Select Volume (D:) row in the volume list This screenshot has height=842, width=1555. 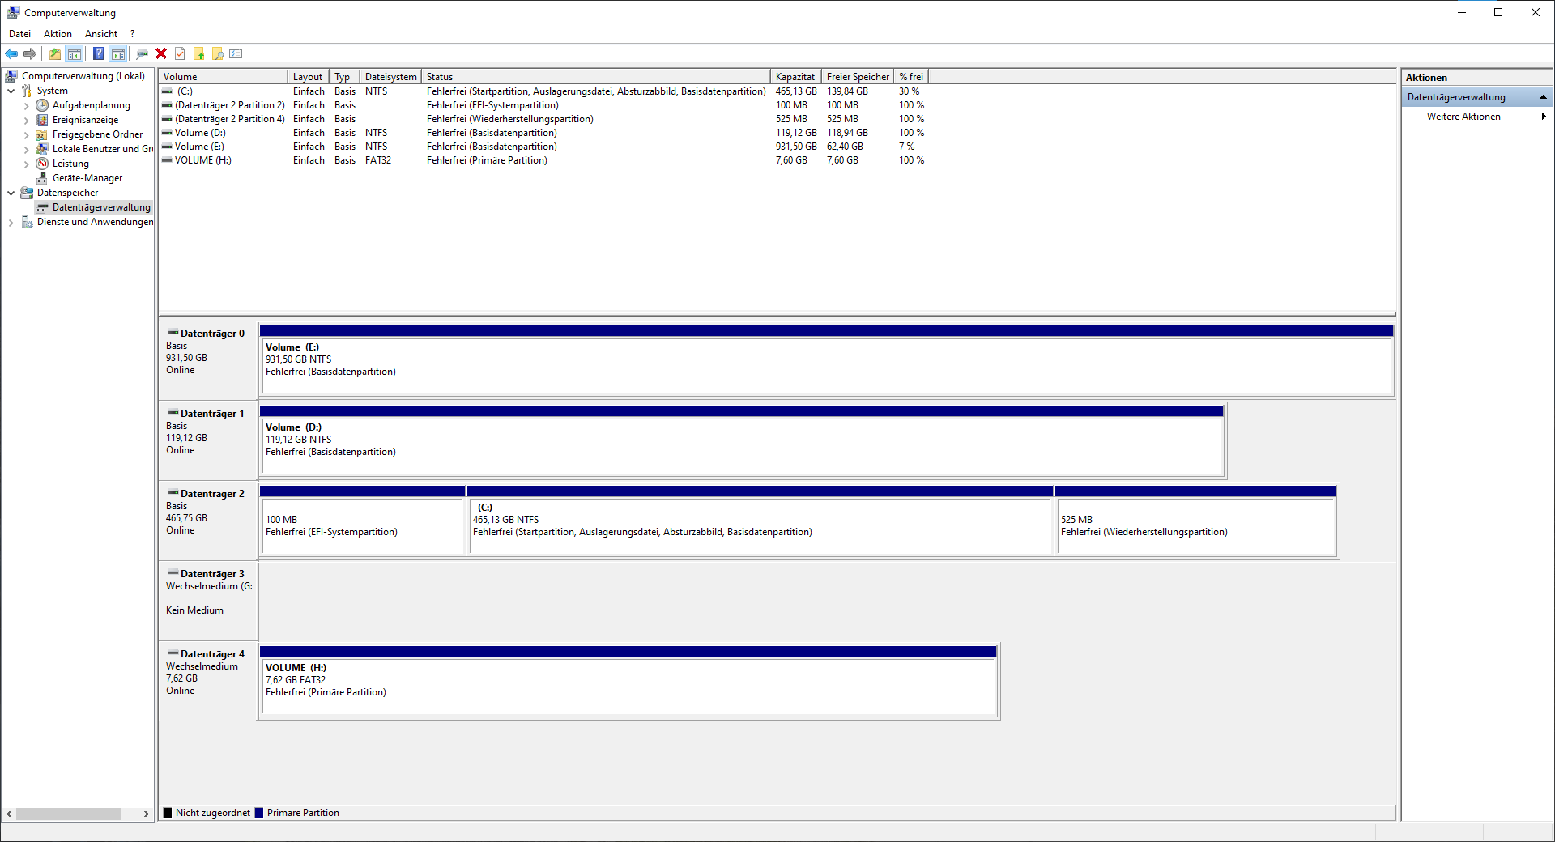(x=544, y=133)
